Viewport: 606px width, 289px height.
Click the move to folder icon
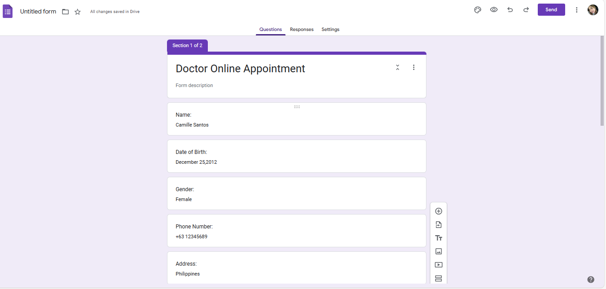66,12
